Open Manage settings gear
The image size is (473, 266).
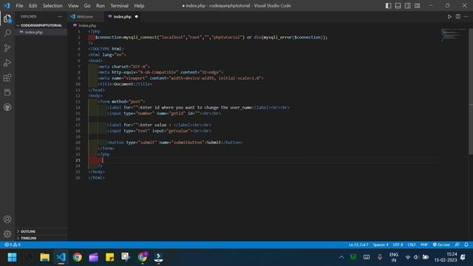pos(7,233)
